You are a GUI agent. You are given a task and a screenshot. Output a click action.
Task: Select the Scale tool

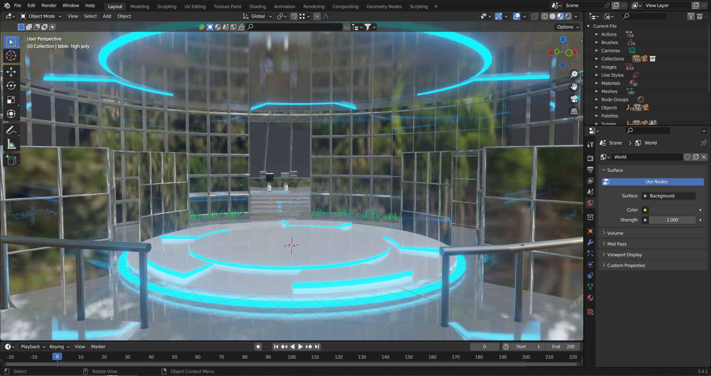tap(11, 100)
